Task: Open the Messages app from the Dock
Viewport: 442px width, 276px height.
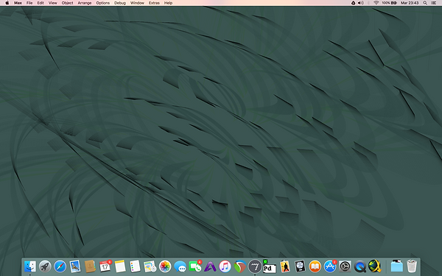Action: (x=180, y=266)
